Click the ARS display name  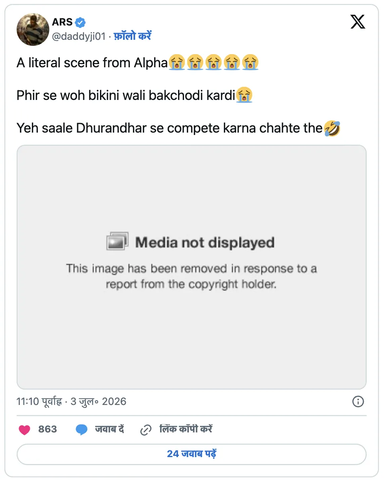[x=63, y=22]
